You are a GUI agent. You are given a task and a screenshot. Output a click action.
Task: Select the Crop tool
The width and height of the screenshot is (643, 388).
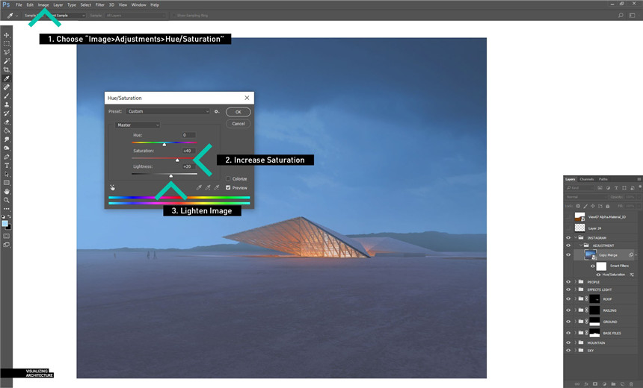click(7, 69)
